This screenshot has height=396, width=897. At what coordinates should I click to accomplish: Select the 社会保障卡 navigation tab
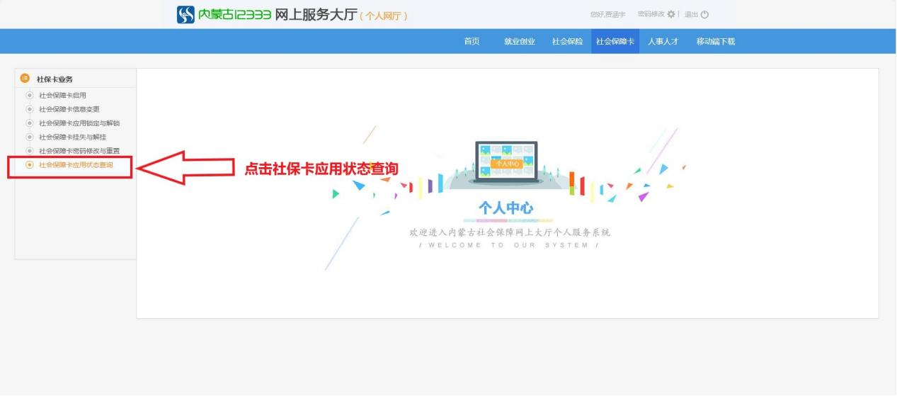pos(615,41)
